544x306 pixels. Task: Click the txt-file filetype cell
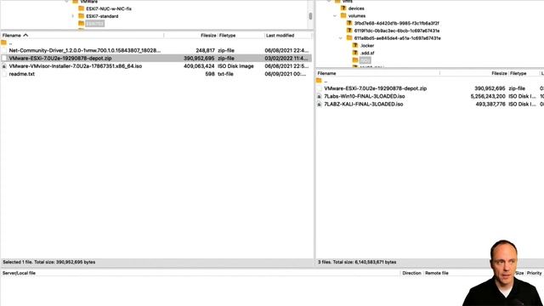point(225,74)
